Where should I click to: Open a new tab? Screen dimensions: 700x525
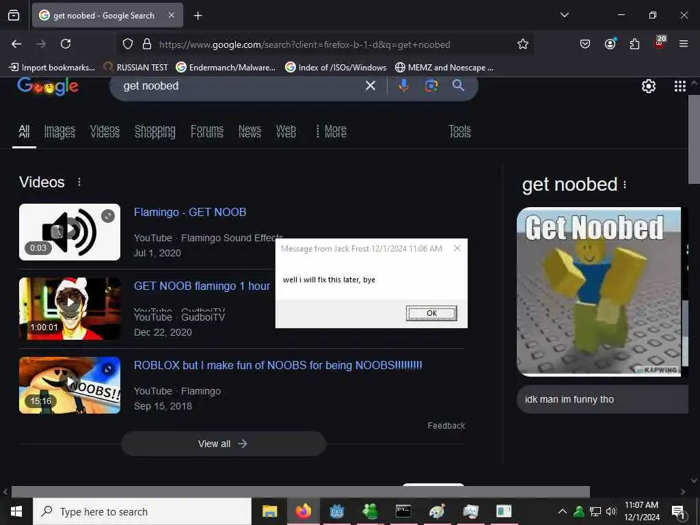[198, 16]
